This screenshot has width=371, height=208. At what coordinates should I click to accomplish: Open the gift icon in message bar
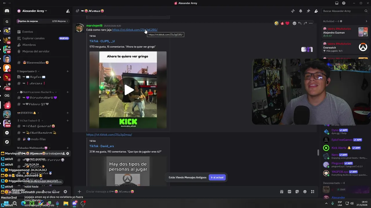coord(281,192)
